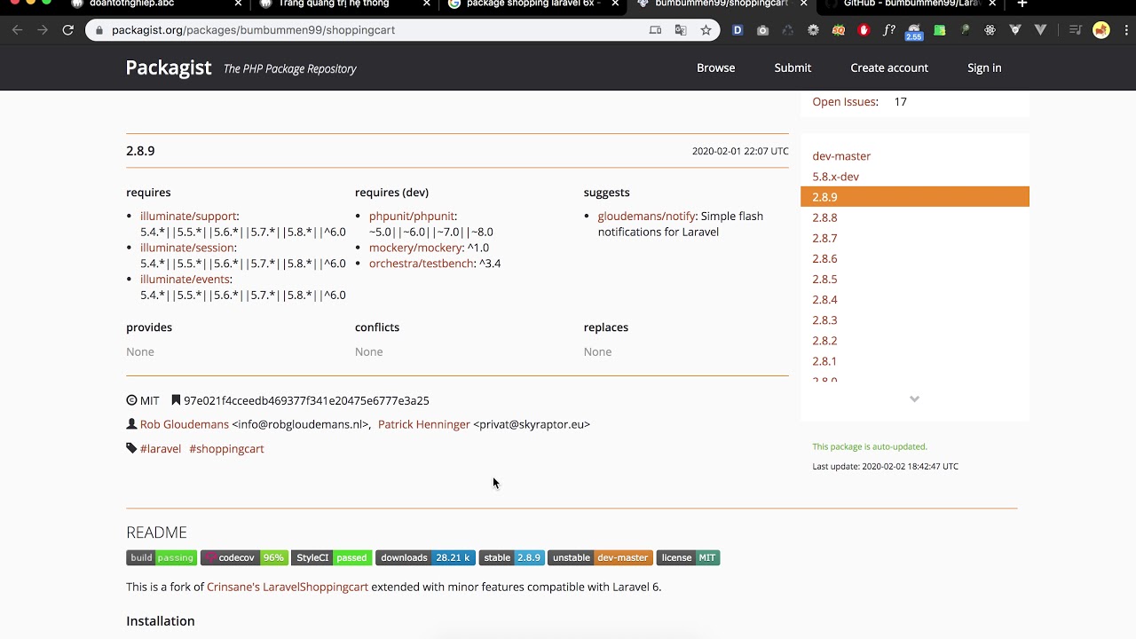Open the media playlist control icon
1136x639 pixels.
coord(1075,30)
